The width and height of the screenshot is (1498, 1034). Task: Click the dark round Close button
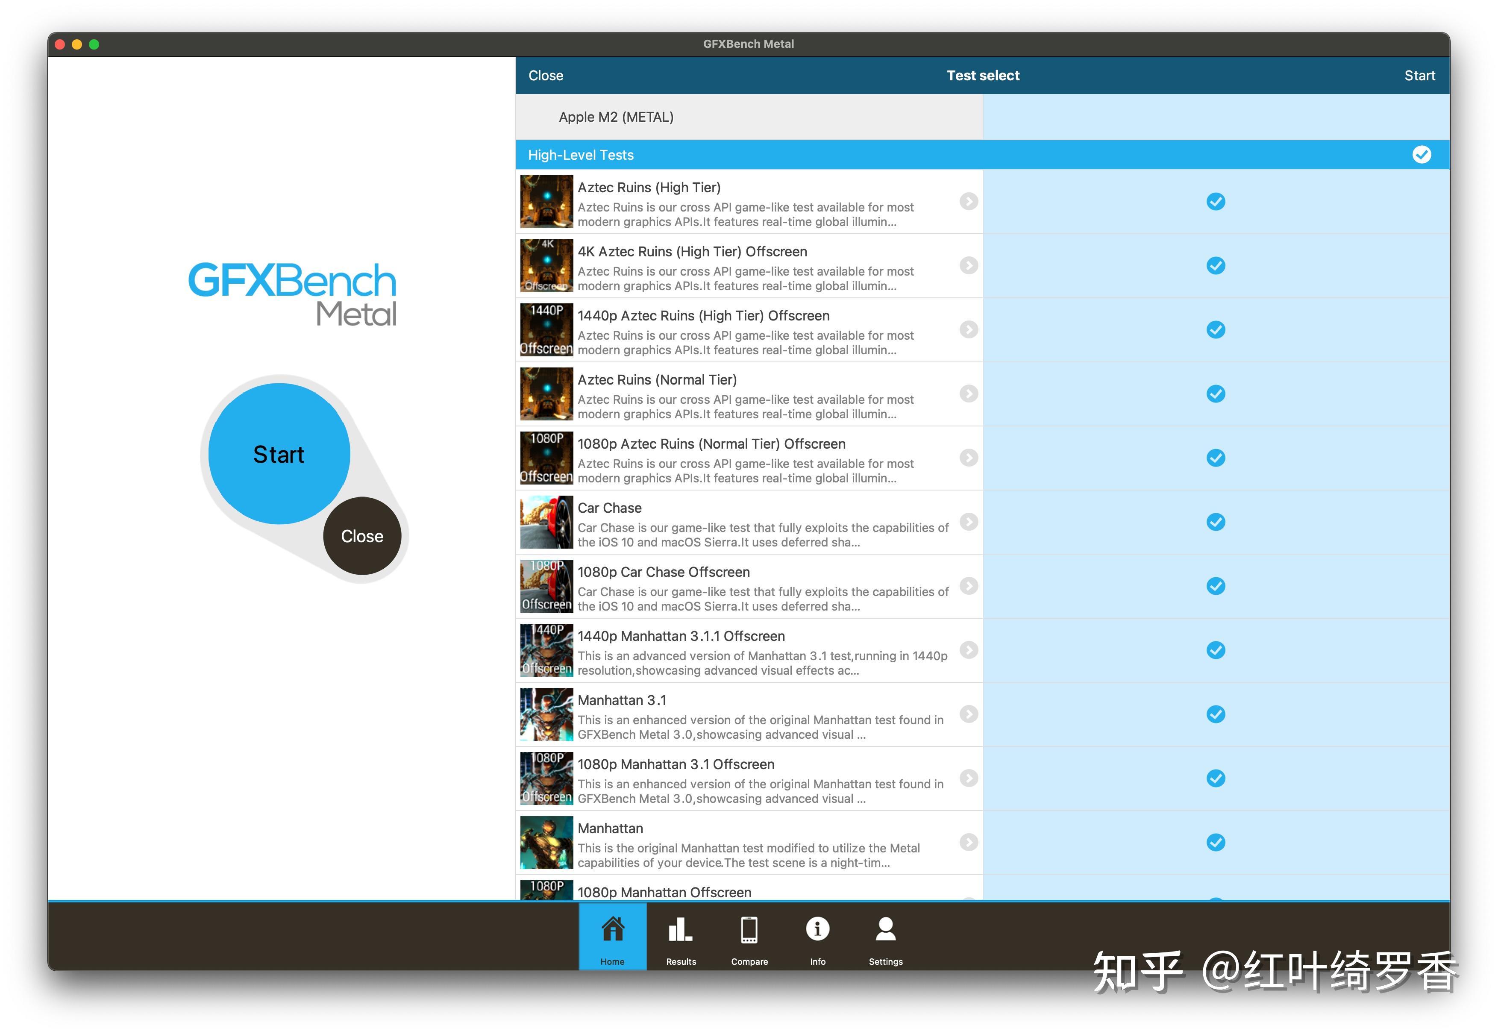click(x=362, y=536)
